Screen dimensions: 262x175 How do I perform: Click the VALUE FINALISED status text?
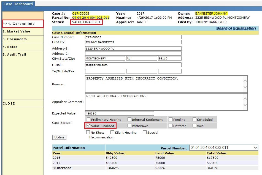(86, 22)
